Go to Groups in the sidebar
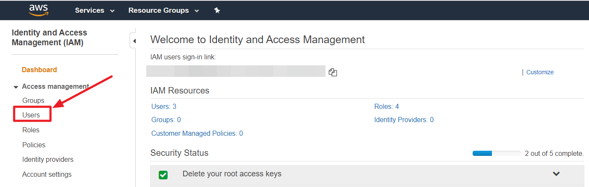The image size is (589, 187). click(33, 100)
